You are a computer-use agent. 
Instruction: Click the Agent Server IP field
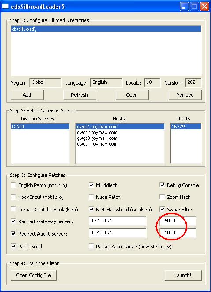tap(118, 233)
